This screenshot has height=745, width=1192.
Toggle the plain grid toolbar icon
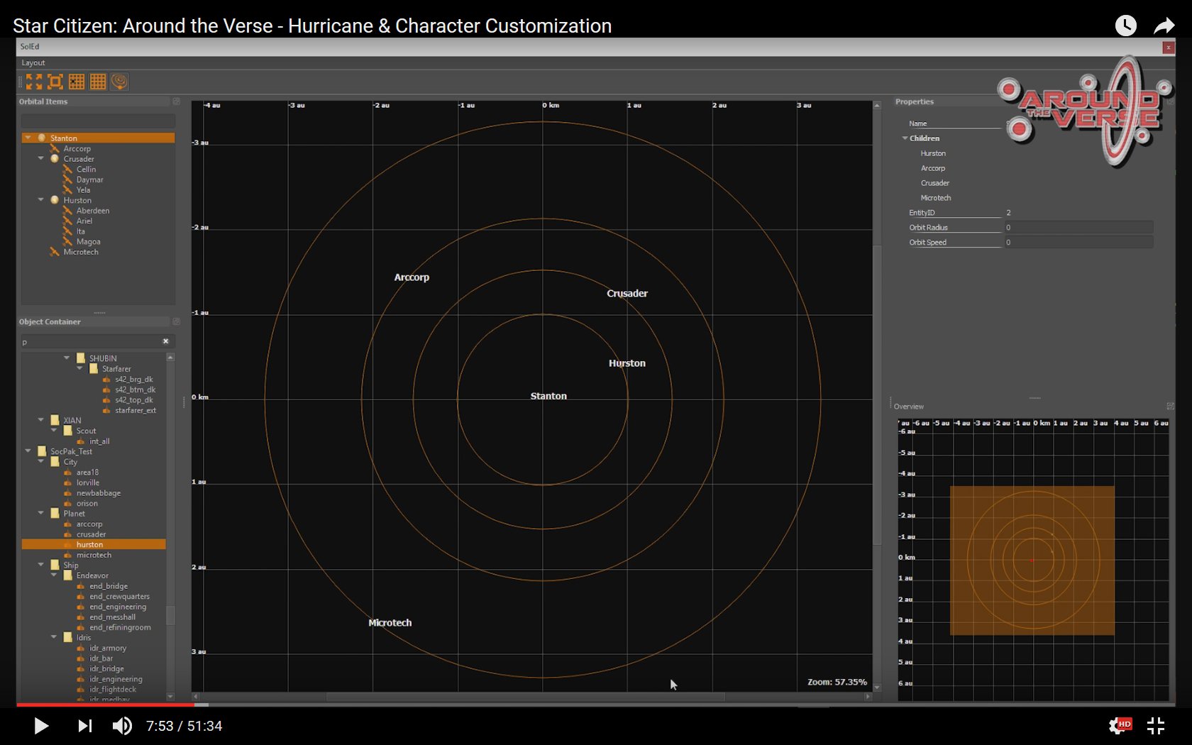pyautogui.click(x=98, y=82)
